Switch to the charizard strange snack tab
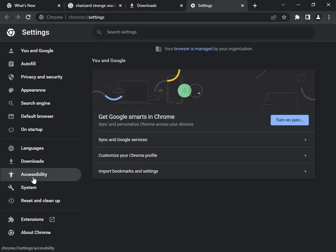Screen dimensions: 336x252 [94, 6]
